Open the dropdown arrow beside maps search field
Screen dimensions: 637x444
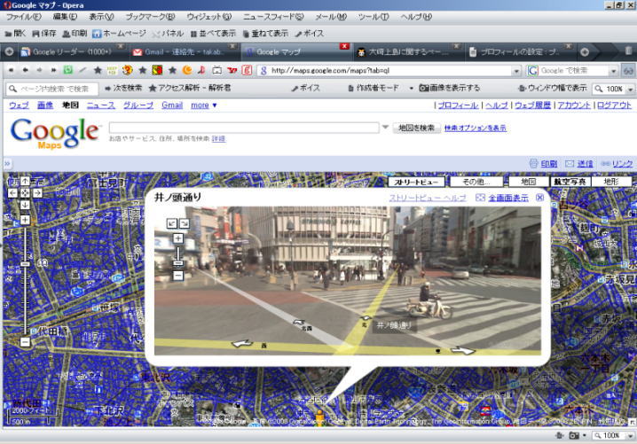coord(385,128)
